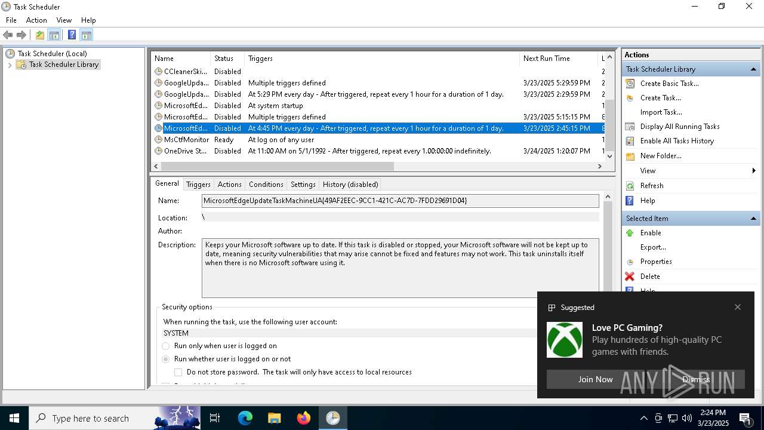Toggle Do not store password checkbox

(178, 372)
